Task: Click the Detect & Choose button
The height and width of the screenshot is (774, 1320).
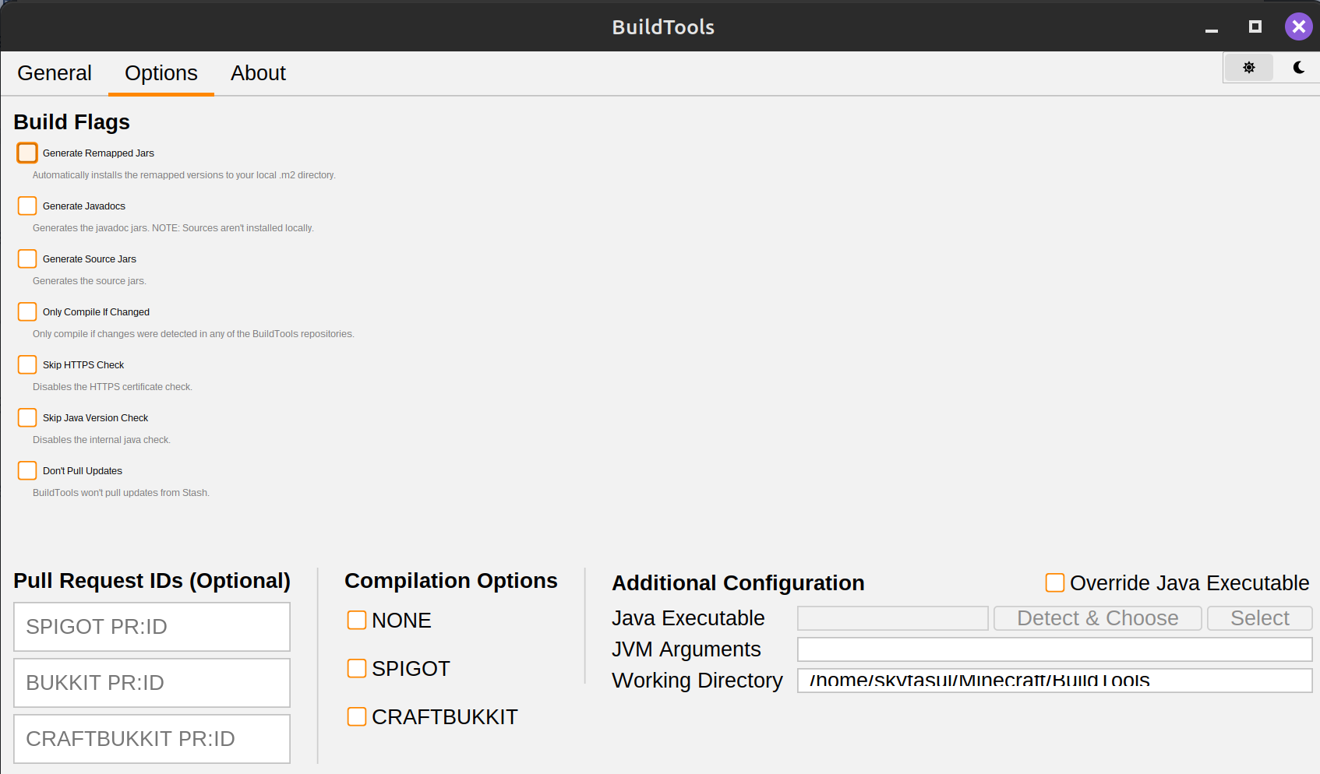Action: (1097, 618)
